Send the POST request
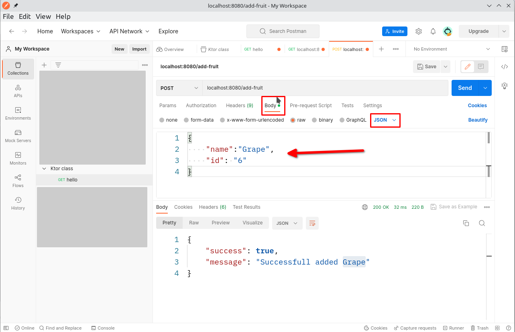Viewport: 515px width, 332px height. point(465,88)
